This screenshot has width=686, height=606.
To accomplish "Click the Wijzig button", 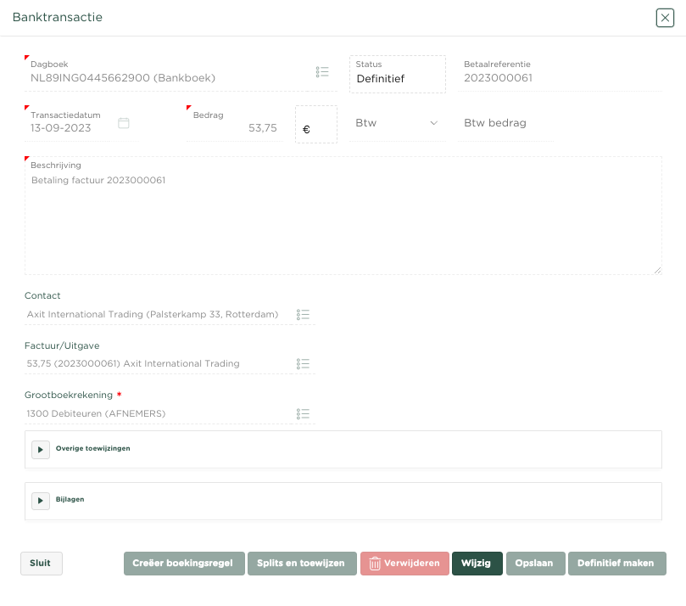I will coord(477,564).
